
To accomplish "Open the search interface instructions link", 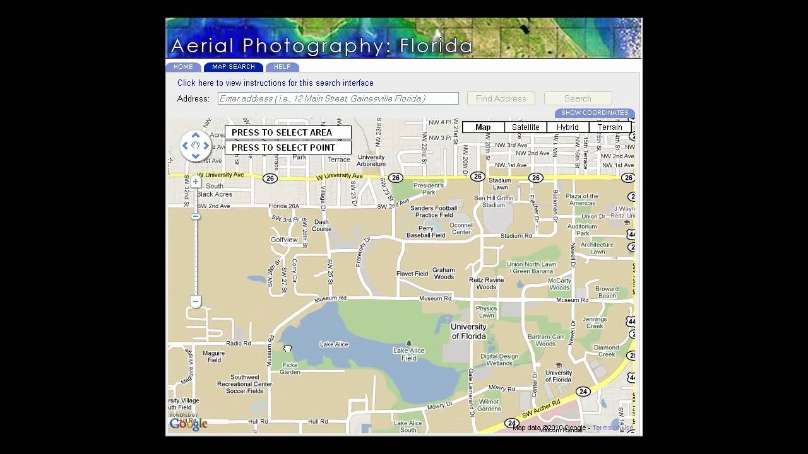I will 275,83.
